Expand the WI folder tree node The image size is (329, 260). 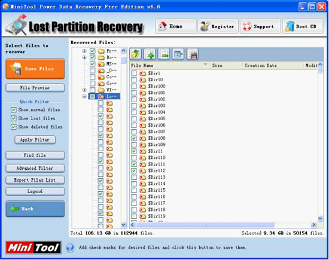tap(84, 90)
